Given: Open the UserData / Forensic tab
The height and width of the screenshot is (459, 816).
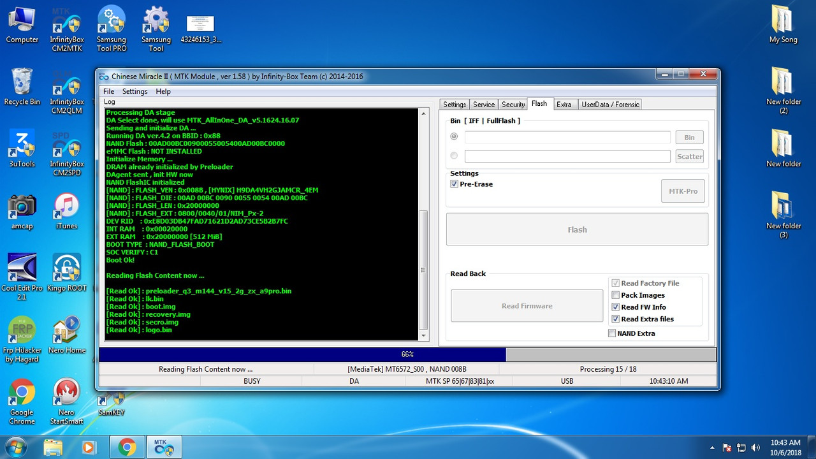Looking at the screenshot, I should pos(609,105).
